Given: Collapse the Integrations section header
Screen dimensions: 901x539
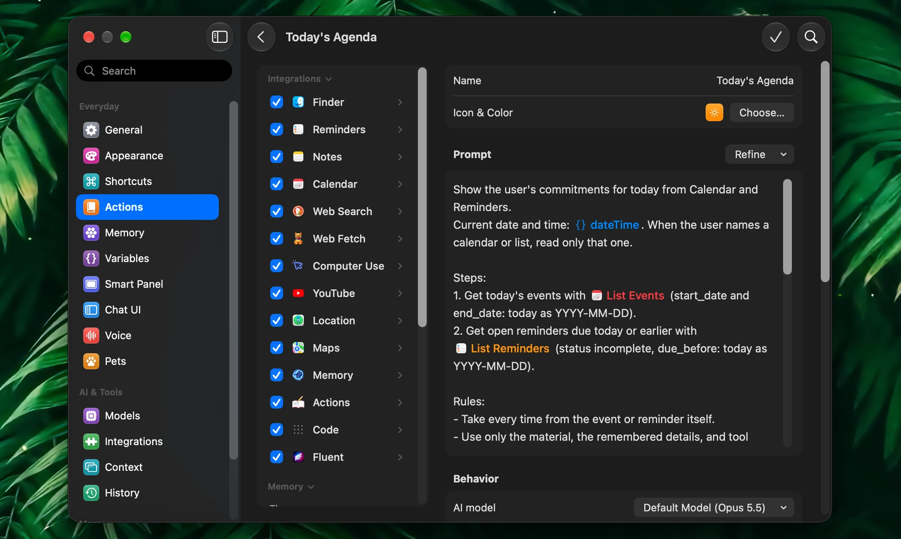Looking at the screenshot, I should pyautogui.click(x=299, y=79).
